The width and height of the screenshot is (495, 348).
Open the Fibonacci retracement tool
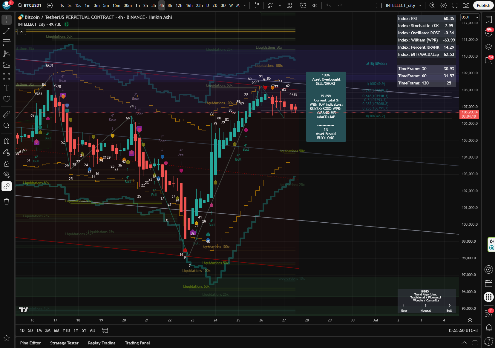7,42
